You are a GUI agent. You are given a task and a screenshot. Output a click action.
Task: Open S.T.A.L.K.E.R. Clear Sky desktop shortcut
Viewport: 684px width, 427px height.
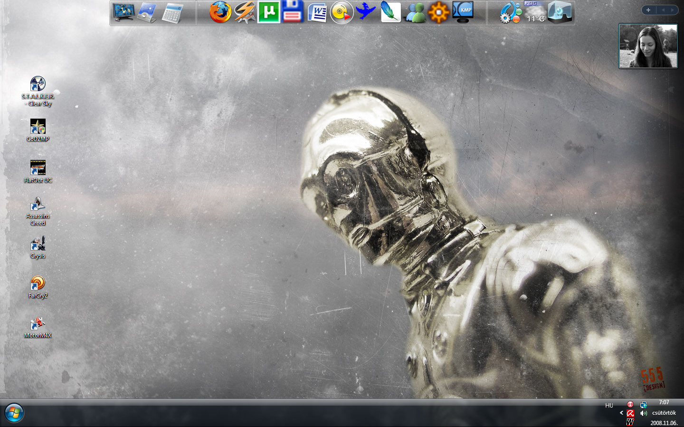(38, 91)
